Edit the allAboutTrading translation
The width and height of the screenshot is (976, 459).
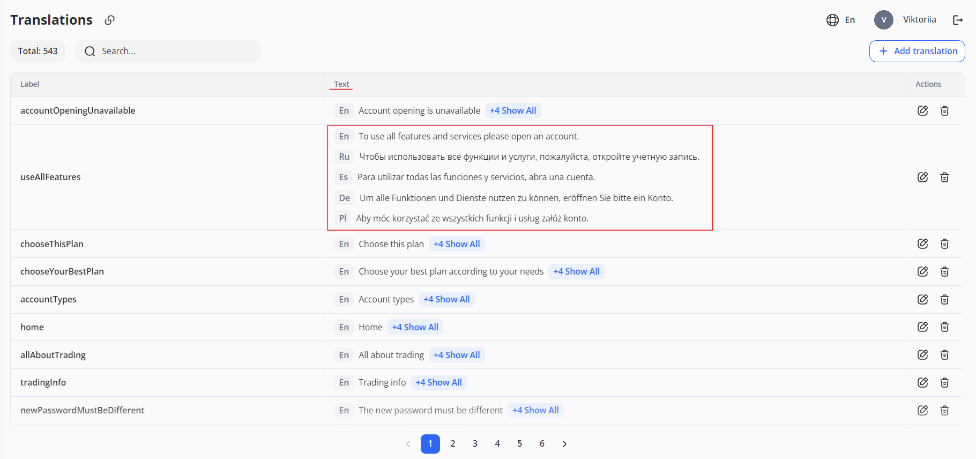[922, 354]
